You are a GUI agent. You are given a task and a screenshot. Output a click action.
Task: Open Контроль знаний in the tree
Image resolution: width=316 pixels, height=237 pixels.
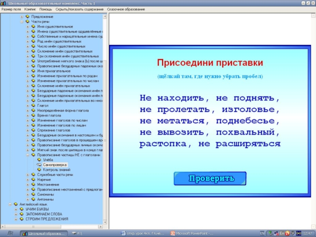pyautogui.click(x=54, y=169)
